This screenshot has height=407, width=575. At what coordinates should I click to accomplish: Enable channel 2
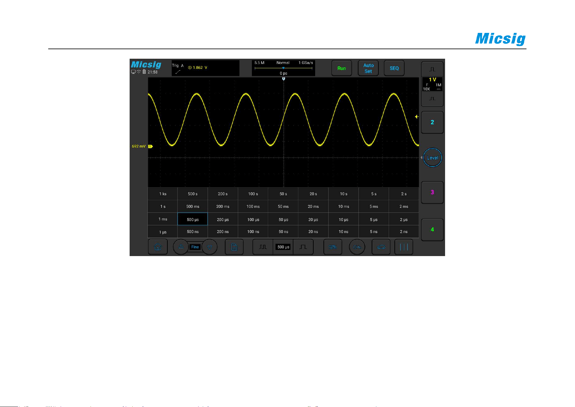coord(432,122)
